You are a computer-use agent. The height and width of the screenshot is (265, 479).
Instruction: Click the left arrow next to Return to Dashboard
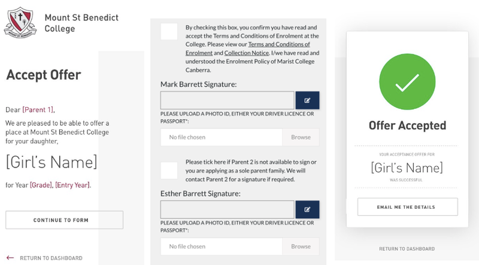[x=10, y=258]
